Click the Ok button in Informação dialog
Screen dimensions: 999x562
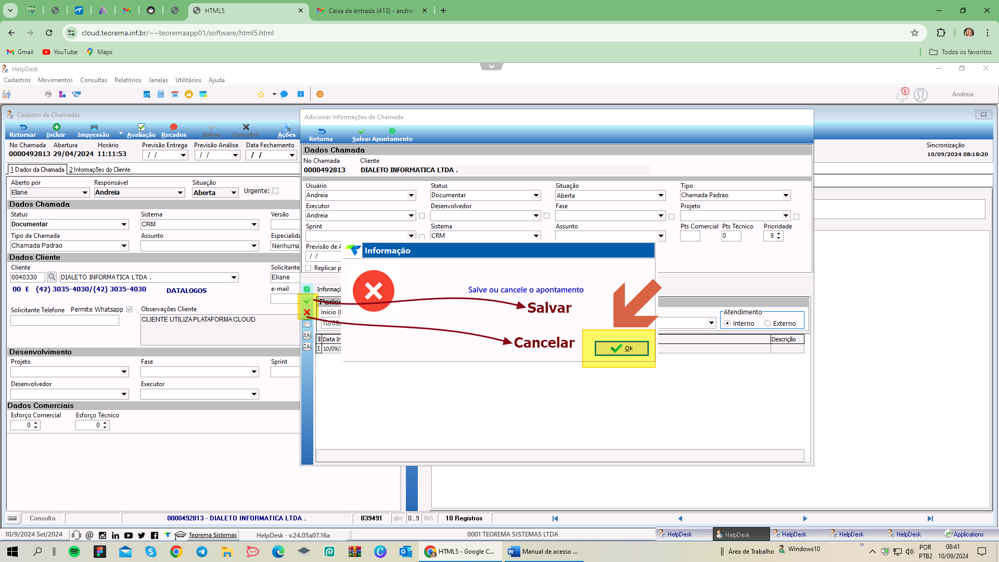click(x=622, y=349)
